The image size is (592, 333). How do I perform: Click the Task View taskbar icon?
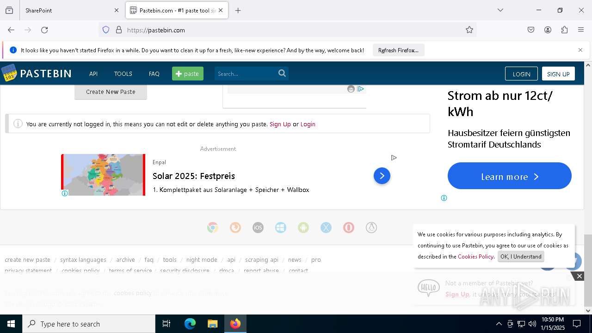click(x=166, y=324)
